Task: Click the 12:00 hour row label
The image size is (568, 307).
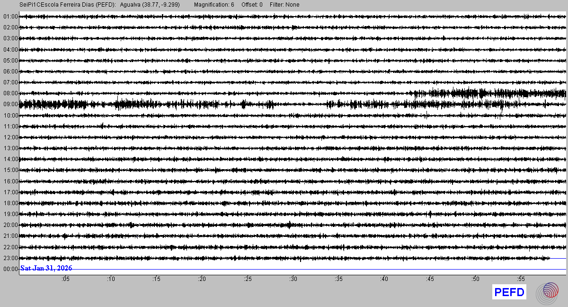Action: pos(10,137)
